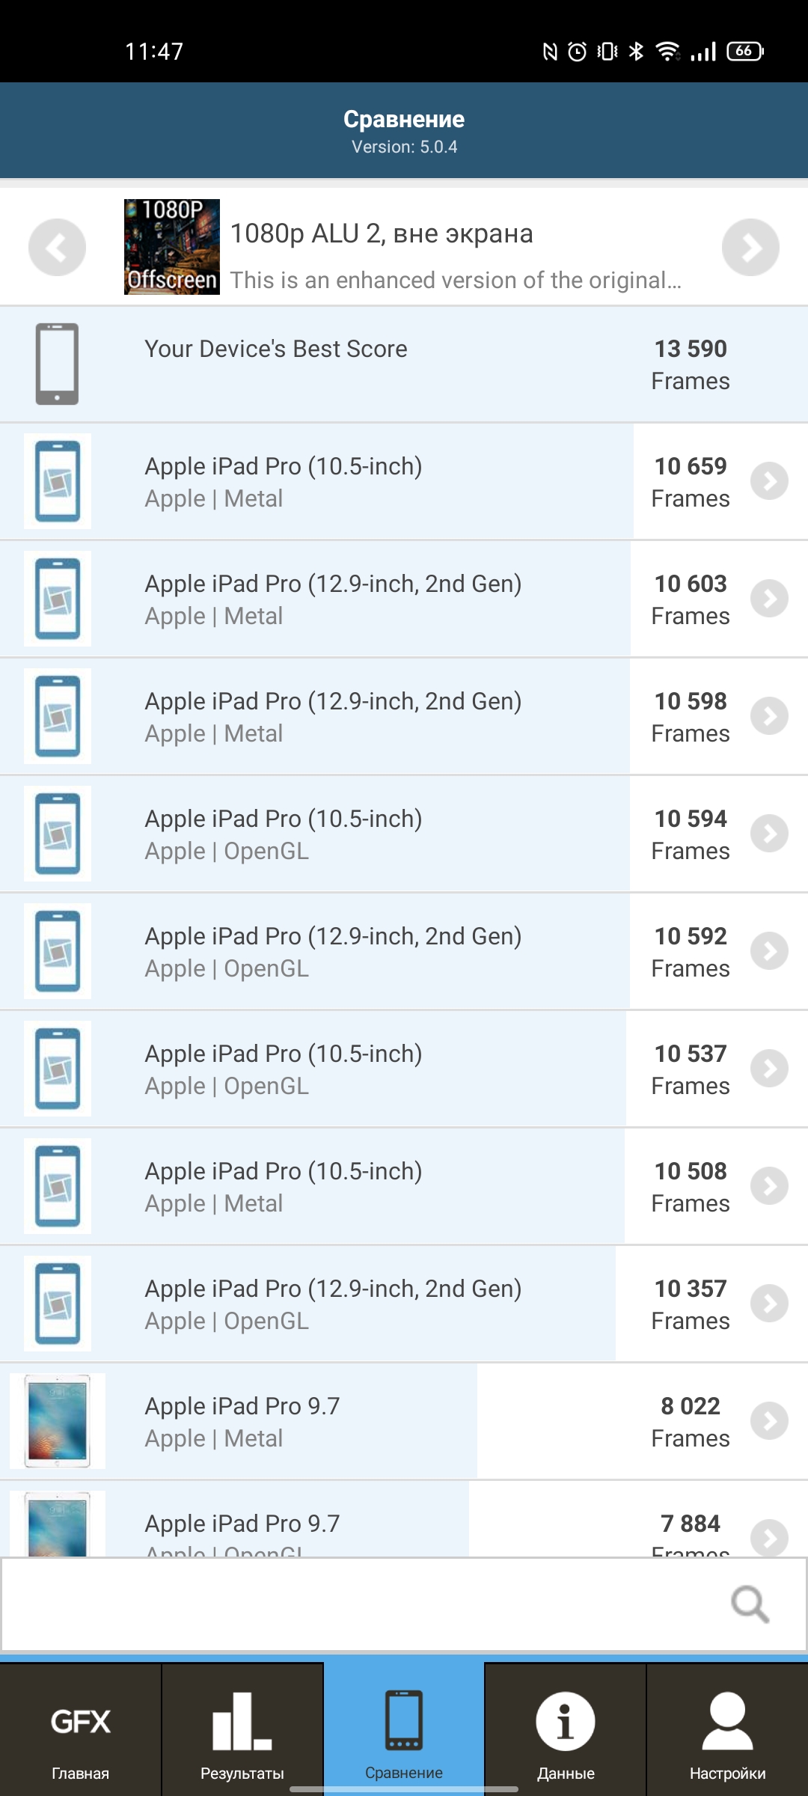Open the 10 508 Frames result chevron

point(769,1186)
